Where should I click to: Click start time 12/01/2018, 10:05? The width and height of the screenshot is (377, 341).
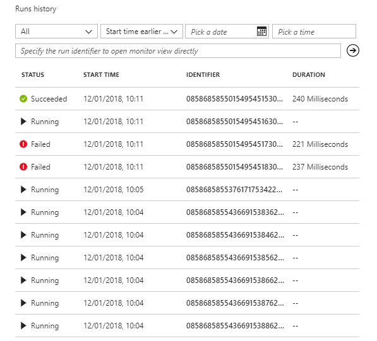click(x=114, y=190)
